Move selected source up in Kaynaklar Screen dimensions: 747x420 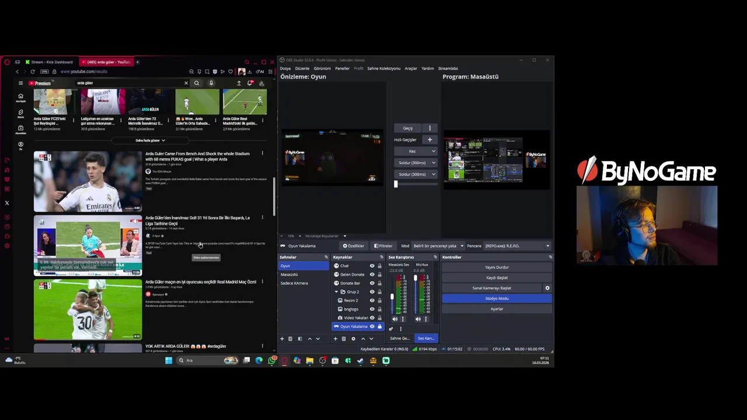tap(363, 339)
